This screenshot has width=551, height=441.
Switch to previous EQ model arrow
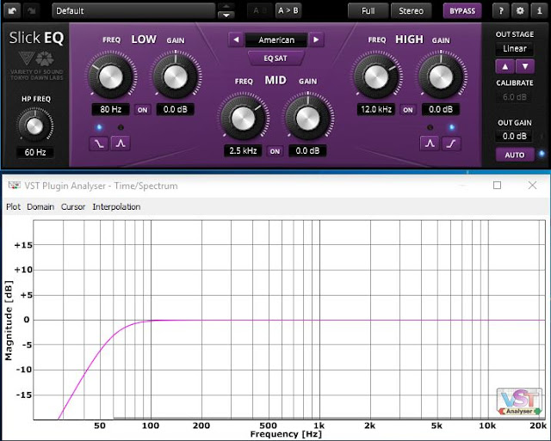pyautogui.click(x=236, y=40)
